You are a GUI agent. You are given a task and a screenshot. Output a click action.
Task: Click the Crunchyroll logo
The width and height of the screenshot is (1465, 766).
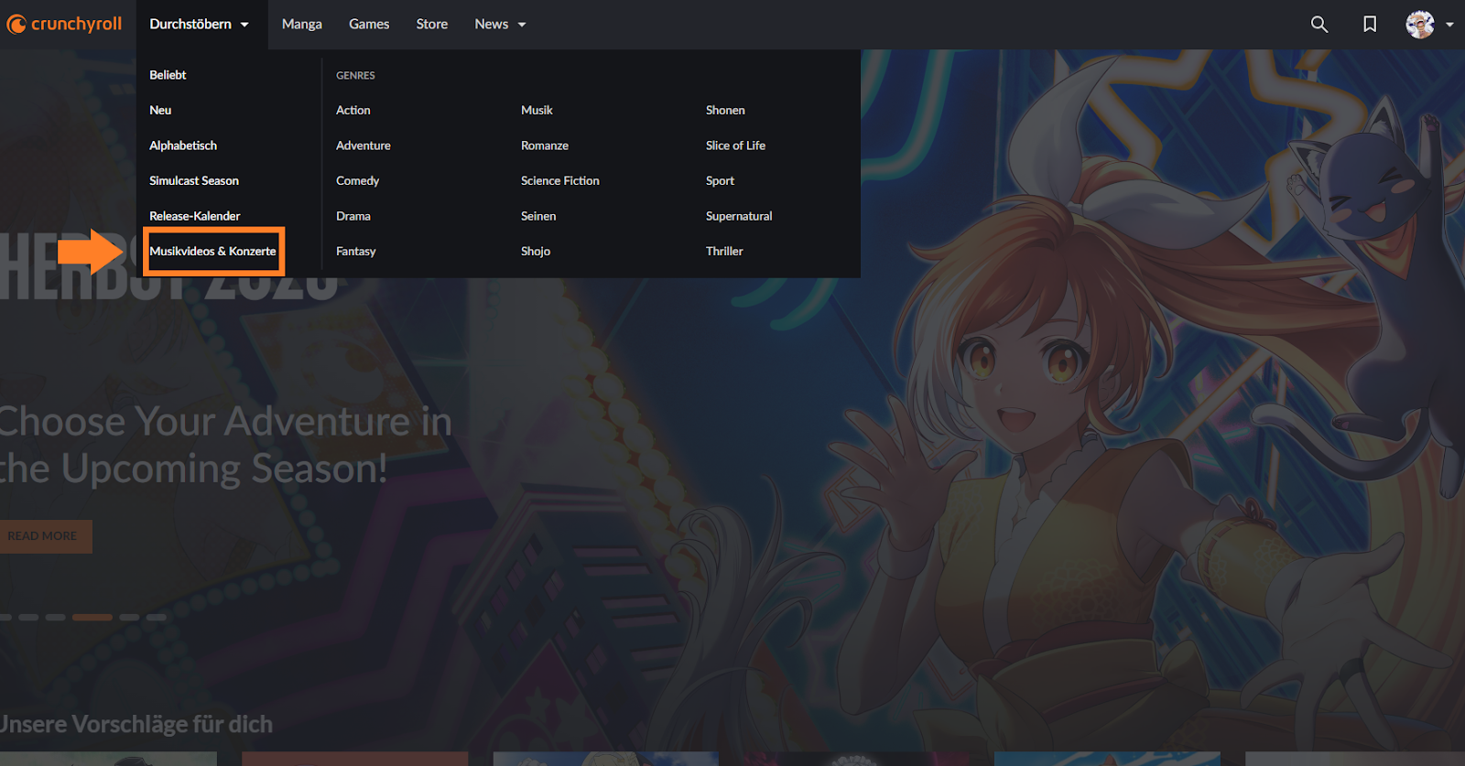point(64,24)
